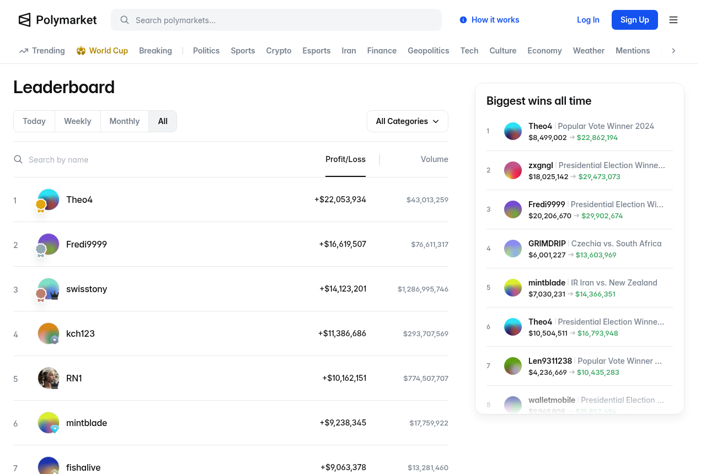
Task: Open the Geopolitics category
Action: coord(429,51)
